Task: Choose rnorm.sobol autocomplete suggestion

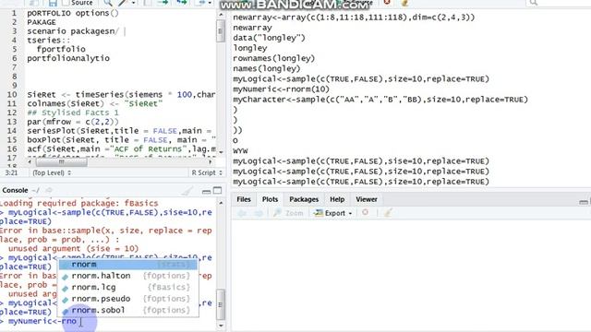Action: click(x=127, y=310)
